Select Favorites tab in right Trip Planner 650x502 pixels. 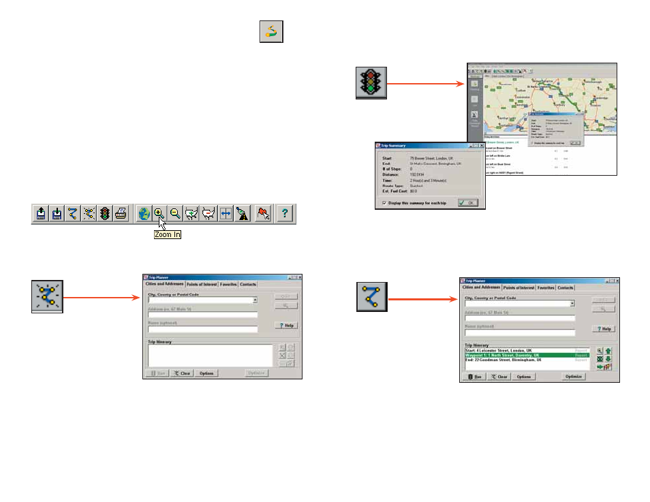[x=546, y=287]
